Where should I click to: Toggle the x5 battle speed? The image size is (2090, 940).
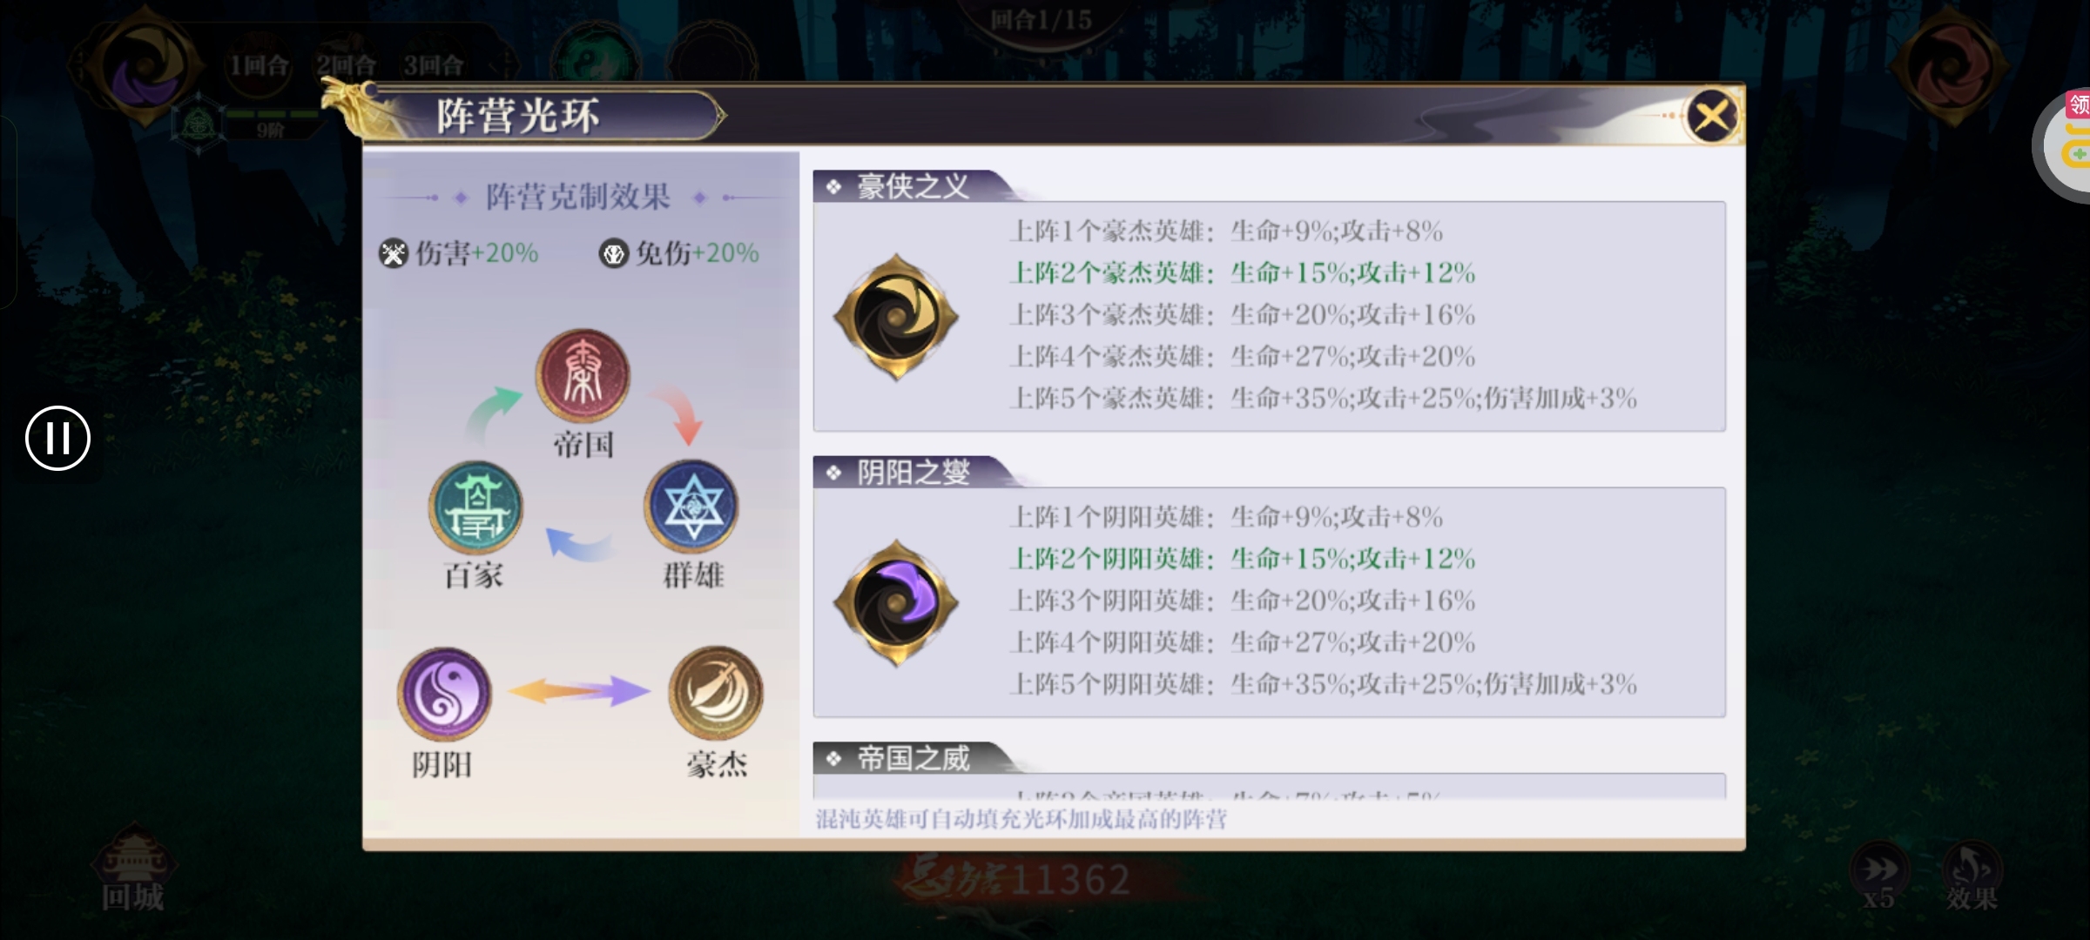1878,876
